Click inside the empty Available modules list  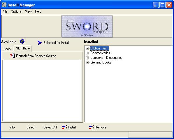pyautogui.click(x=42, y=90)
